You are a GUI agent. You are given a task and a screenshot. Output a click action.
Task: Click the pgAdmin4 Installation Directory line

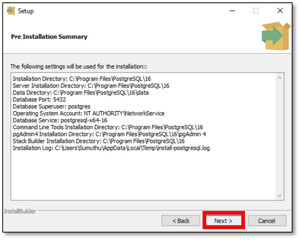point(110,134)
